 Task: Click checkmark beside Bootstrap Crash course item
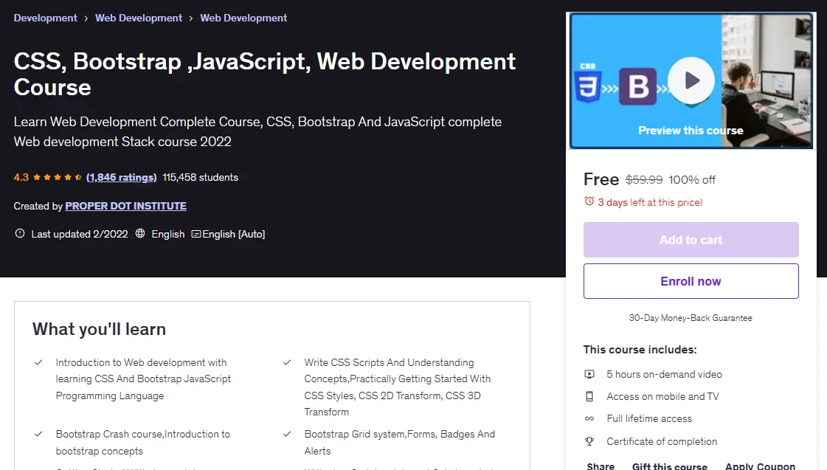(x=38, y=434)
